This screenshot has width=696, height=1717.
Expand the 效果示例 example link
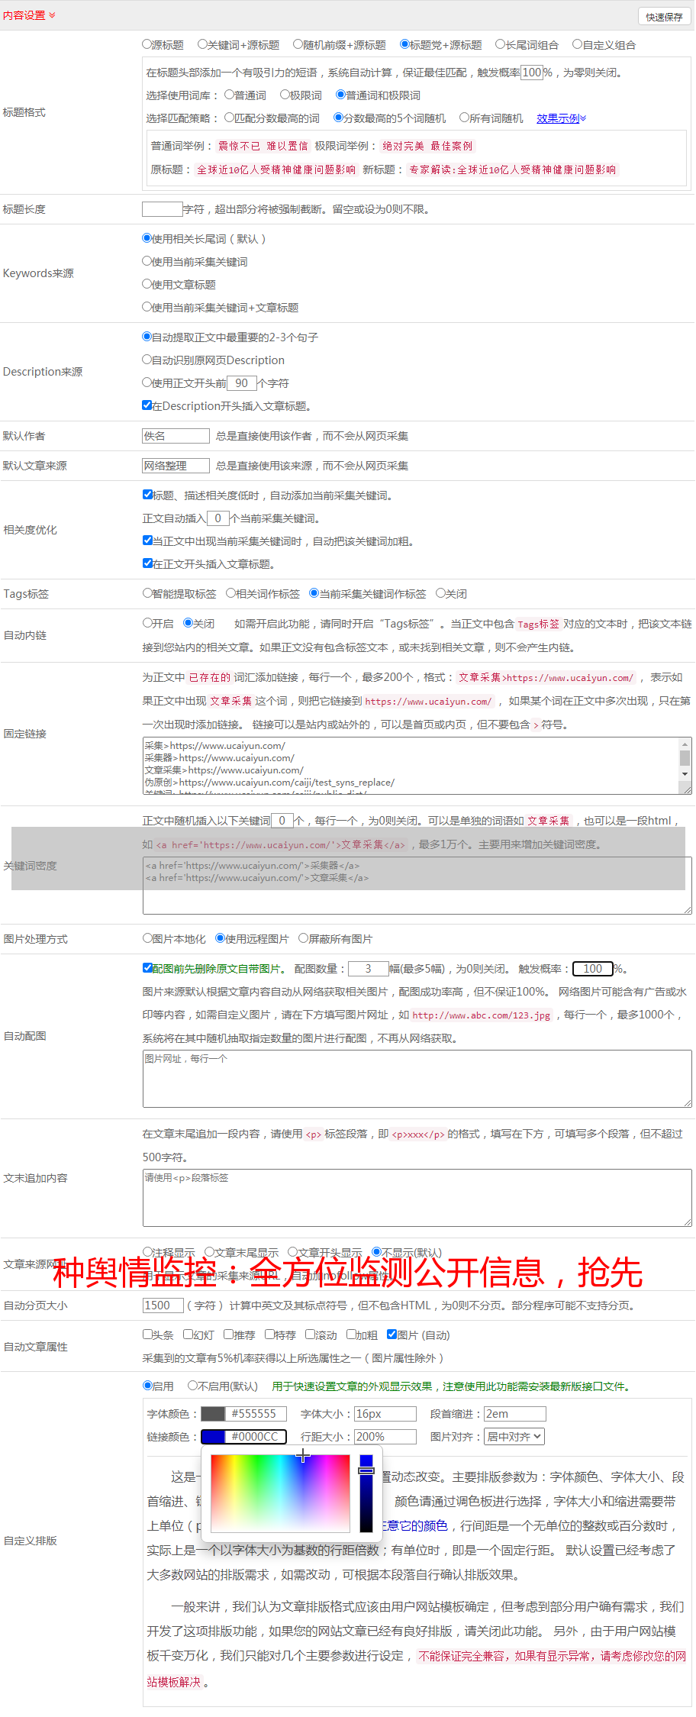click(561, 118)
